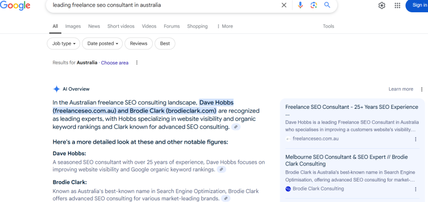This screenshot has height=202, width=428.
Task: Click the Brodie Clark Consulting source label
Action: point(318,189)
